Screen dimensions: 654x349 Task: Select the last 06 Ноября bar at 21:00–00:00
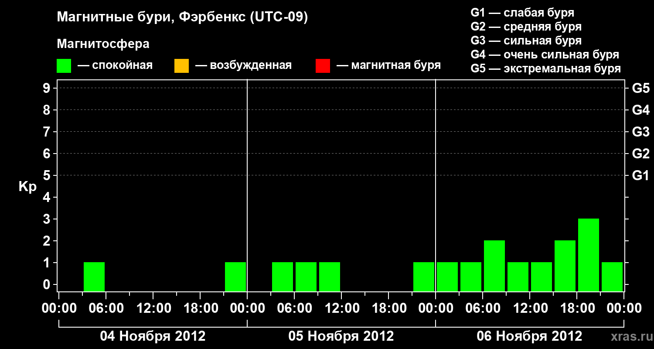612,277
